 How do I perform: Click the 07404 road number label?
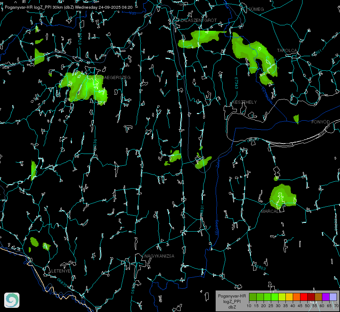[80, 39]
